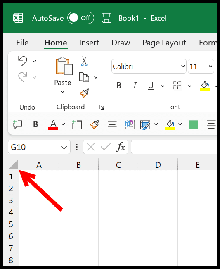The width and height of the screenshot is (220, 269).
Task: Toggle the AutoSave switch
Action: coord(80,18)
